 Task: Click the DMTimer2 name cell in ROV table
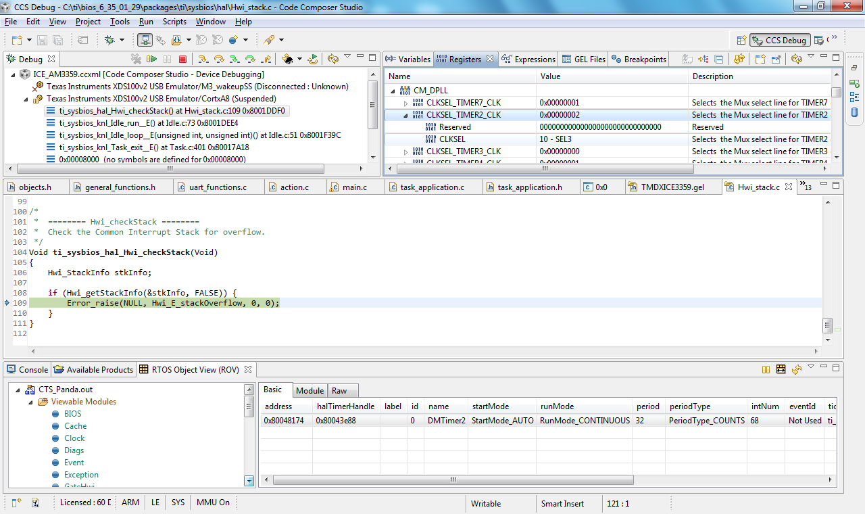click(447, 421)
